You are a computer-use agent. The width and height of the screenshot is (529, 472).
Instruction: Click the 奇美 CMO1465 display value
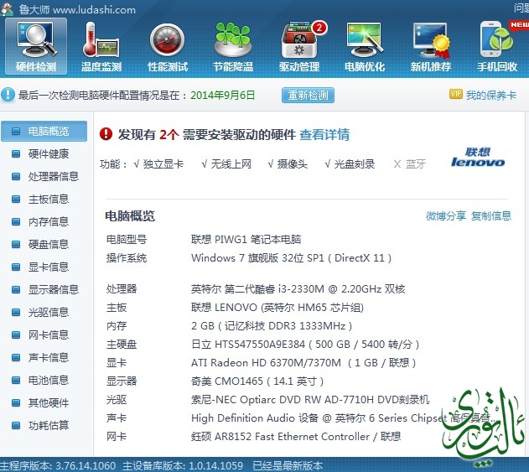257,381
